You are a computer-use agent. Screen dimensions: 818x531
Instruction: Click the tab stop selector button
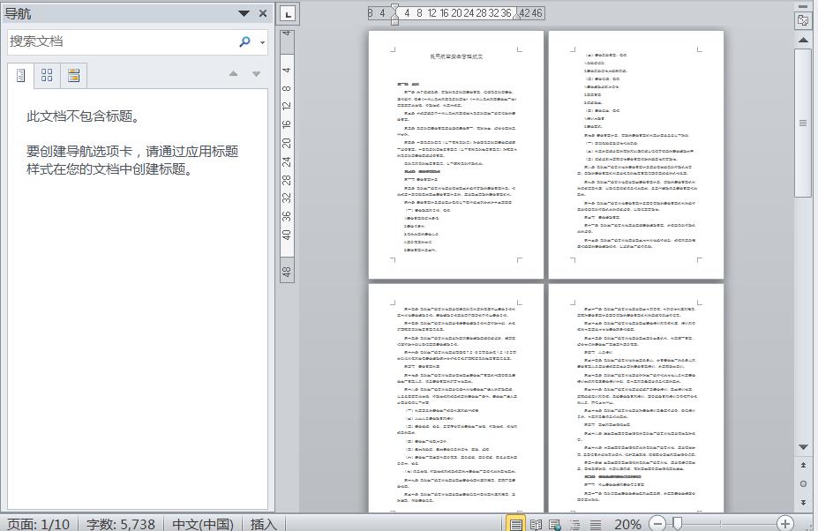coord(288,13)
